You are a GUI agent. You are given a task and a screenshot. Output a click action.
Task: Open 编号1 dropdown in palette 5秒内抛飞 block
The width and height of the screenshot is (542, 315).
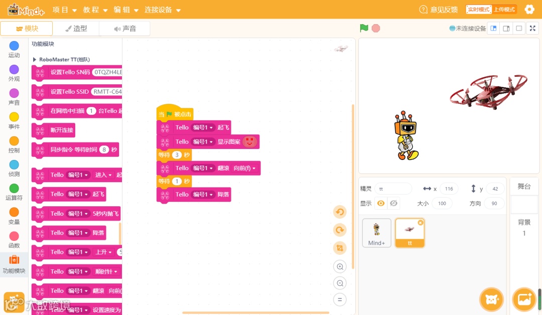click(78, 214)
